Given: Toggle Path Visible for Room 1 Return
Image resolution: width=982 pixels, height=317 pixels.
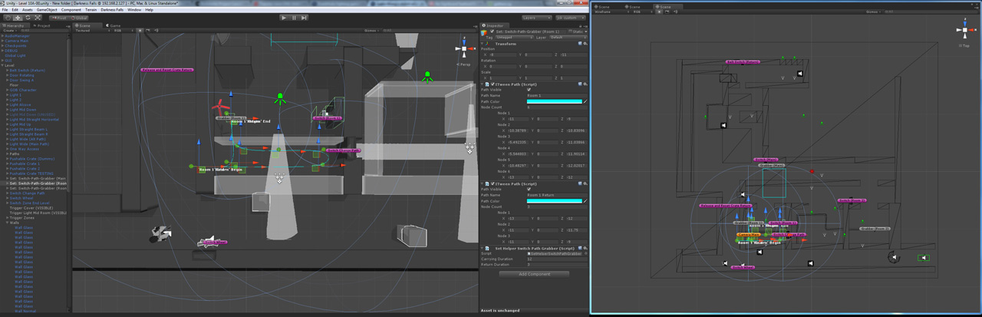Looking at the screenshot, I should point(529,189).
